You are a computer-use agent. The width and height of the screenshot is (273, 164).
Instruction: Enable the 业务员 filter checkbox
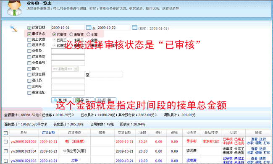tap(29, 51)
